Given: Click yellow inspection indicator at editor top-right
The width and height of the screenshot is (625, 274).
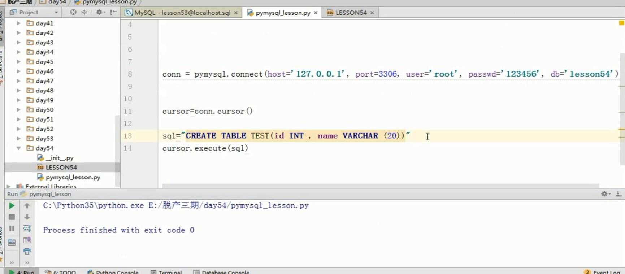Looking at the screenshot, I should [x=621, y=23].
